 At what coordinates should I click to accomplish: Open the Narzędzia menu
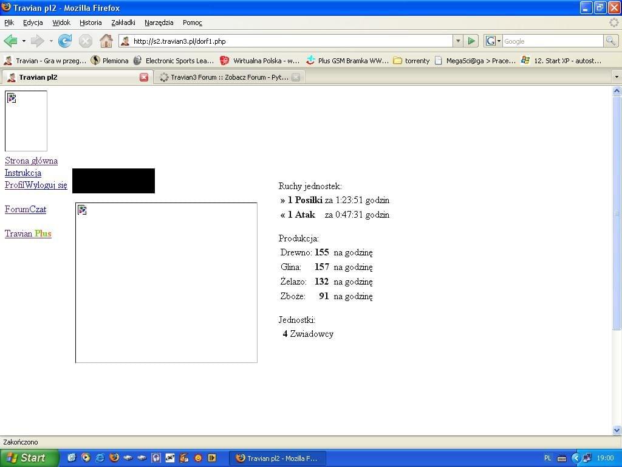click(x=159, y=22)
